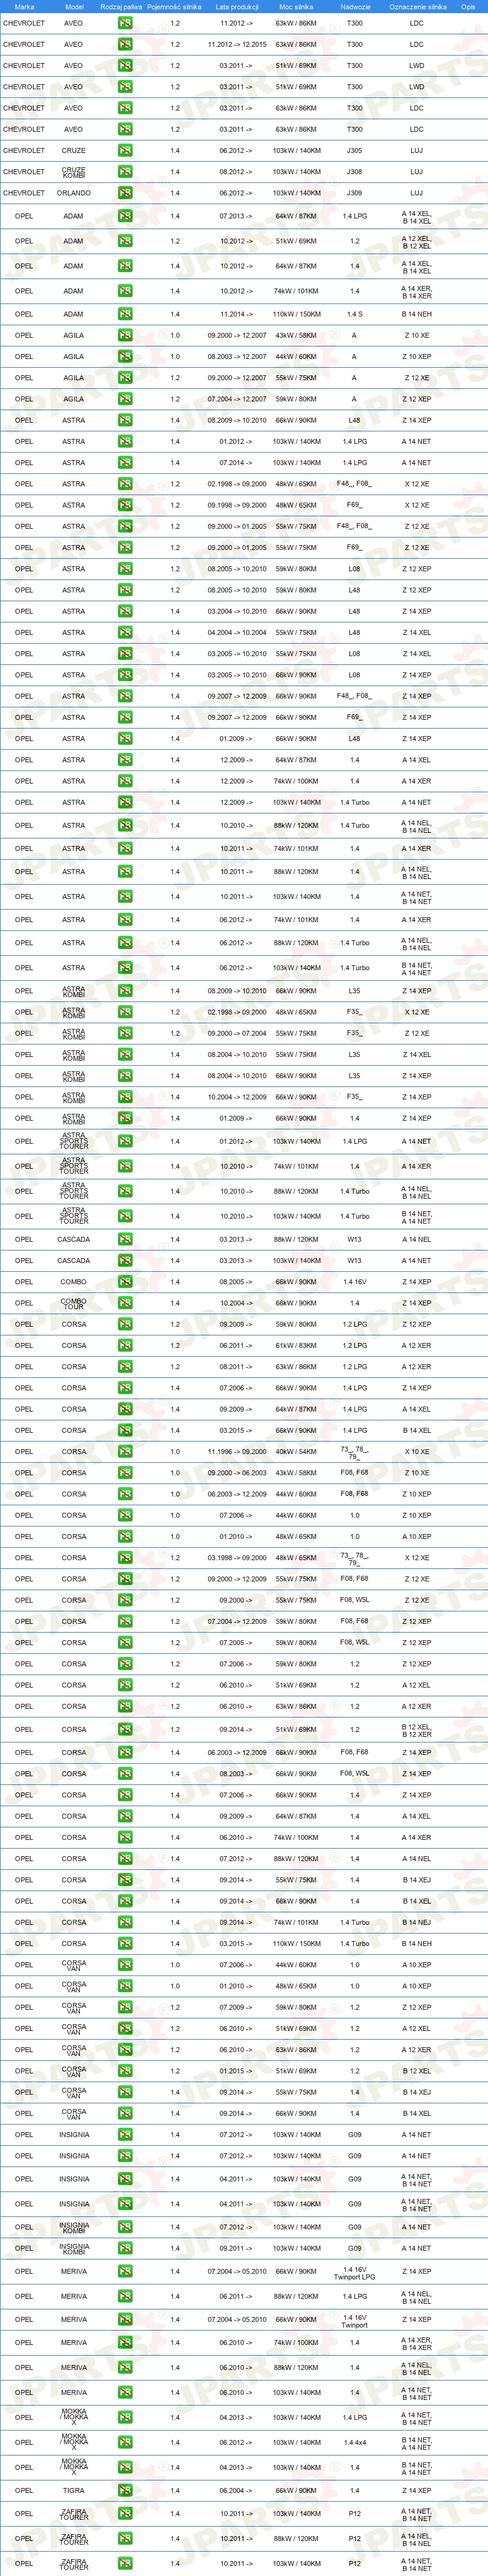This screenshot has height=2576, width=488.
Task: Click fuel icon in Opel Agila 43kW row
Action: click(125, 335)
